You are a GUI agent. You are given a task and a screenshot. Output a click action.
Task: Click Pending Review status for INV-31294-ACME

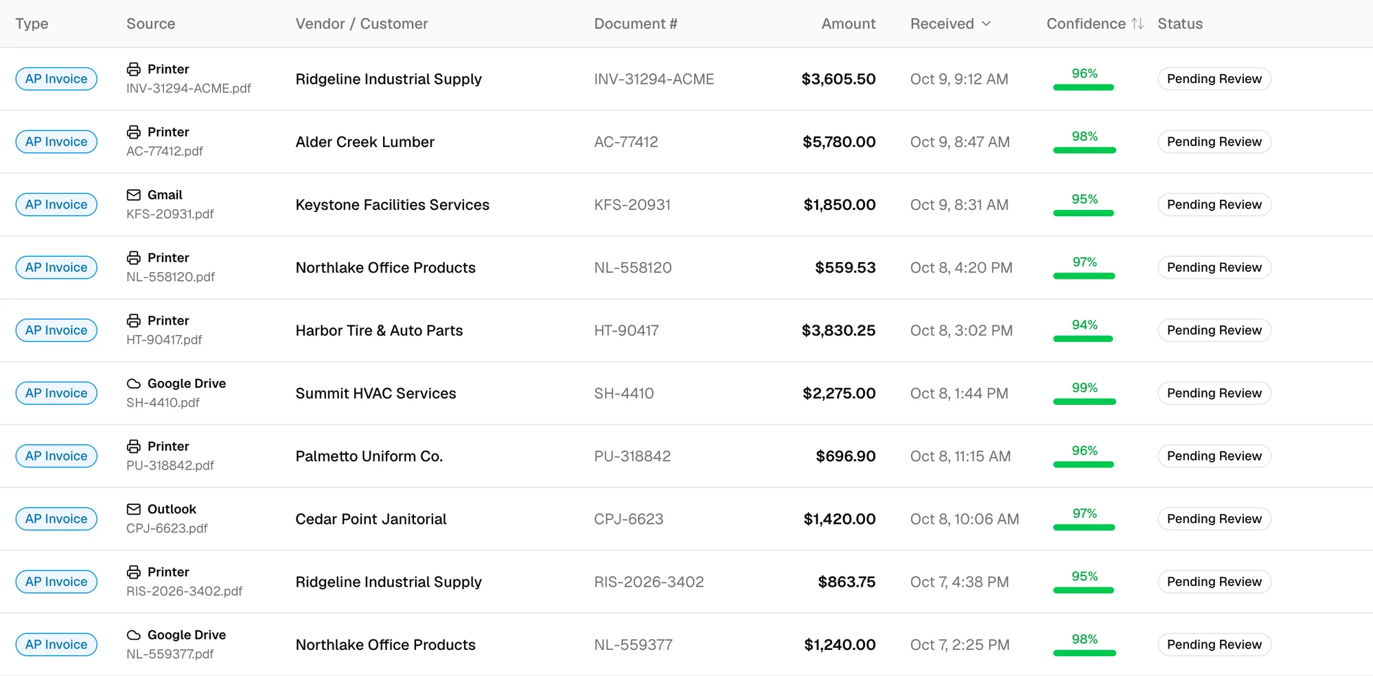pos(1214,79)
